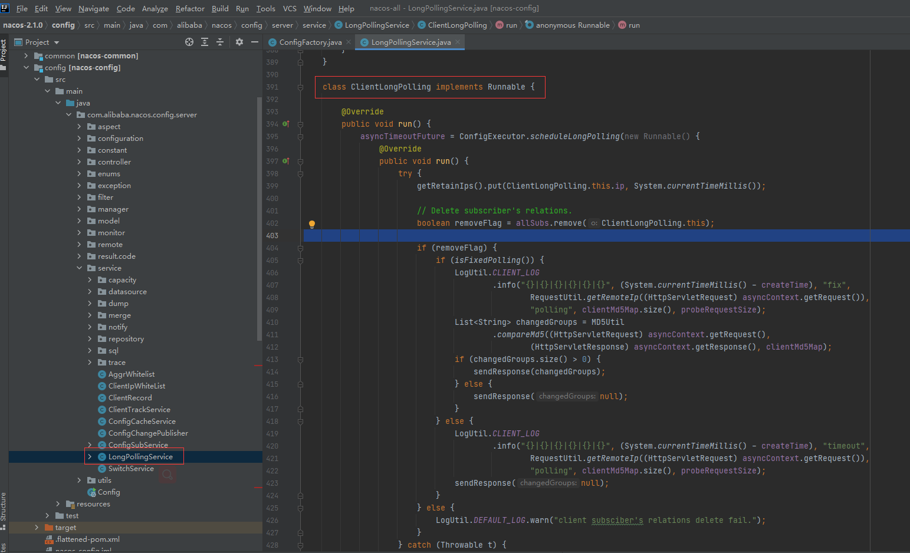Viewport: 910px width, 553px height.
Task: Click the alibaba breadcrumb
Action: coord(189,25)
